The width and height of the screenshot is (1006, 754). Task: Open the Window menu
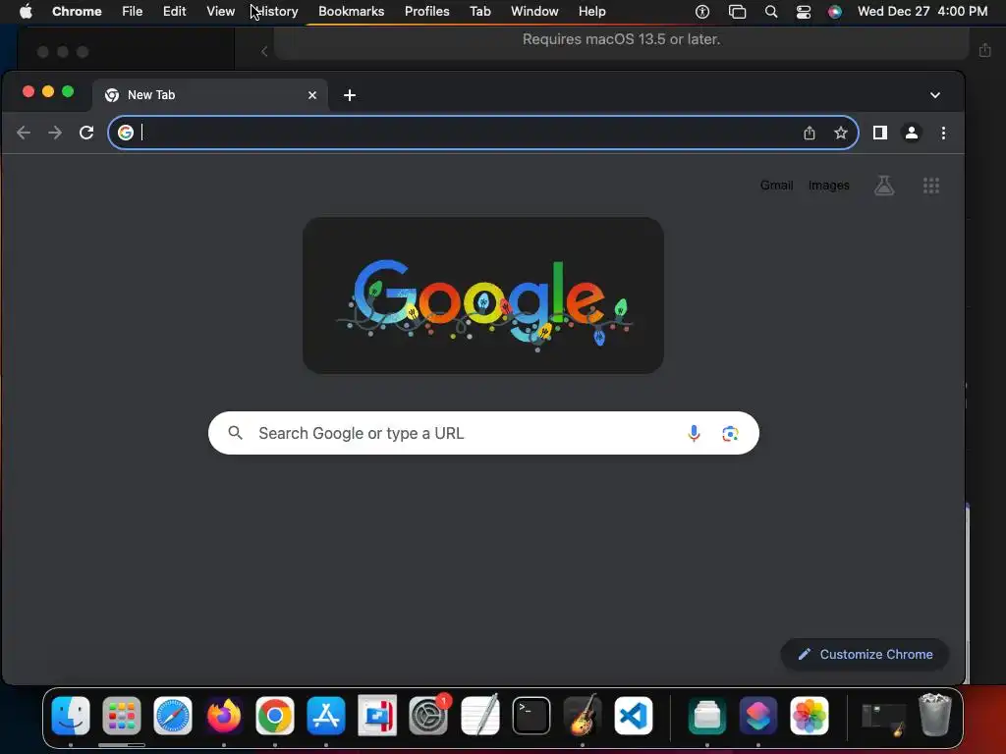pyautogui.click(x=535, y=12)
